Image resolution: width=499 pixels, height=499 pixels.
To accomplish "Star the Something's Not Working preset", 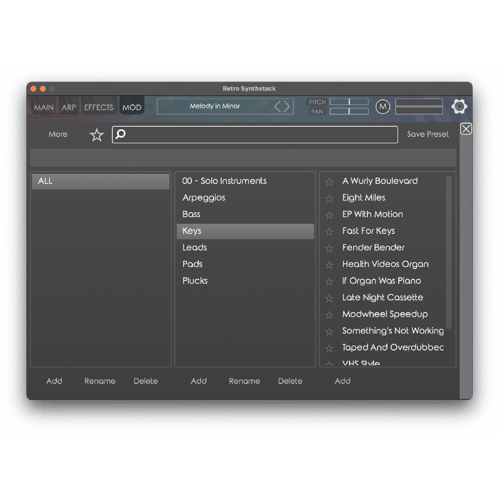I will [329, 331].
